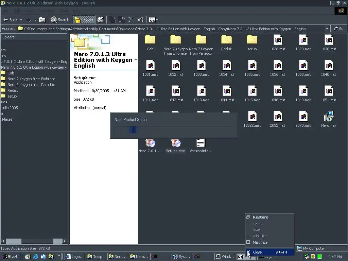This screenshot has height=261, width=348.
Task: Click the Nero Product Setup progress bar
Action: [174, 129]
